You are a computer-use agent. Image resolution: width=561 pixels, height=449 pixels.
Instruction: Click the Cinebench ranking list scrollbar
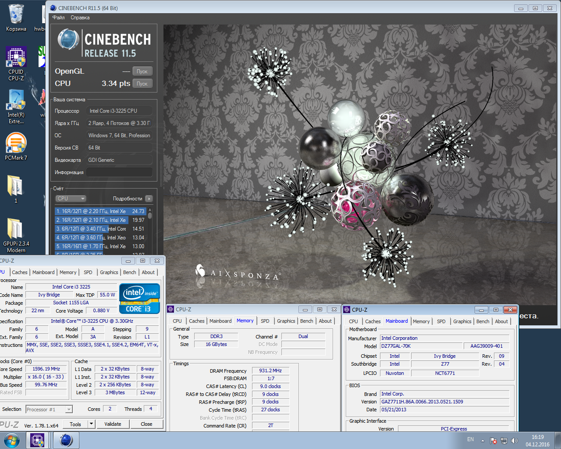tap(150, 231)
